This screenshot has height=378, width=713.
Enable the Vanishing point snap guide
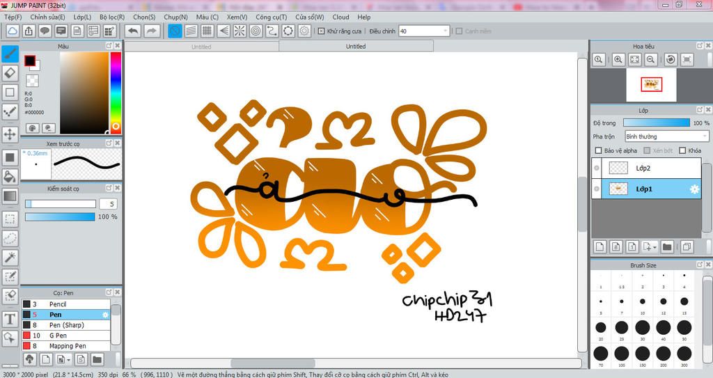pyautogui.click(x=224, y=31)
